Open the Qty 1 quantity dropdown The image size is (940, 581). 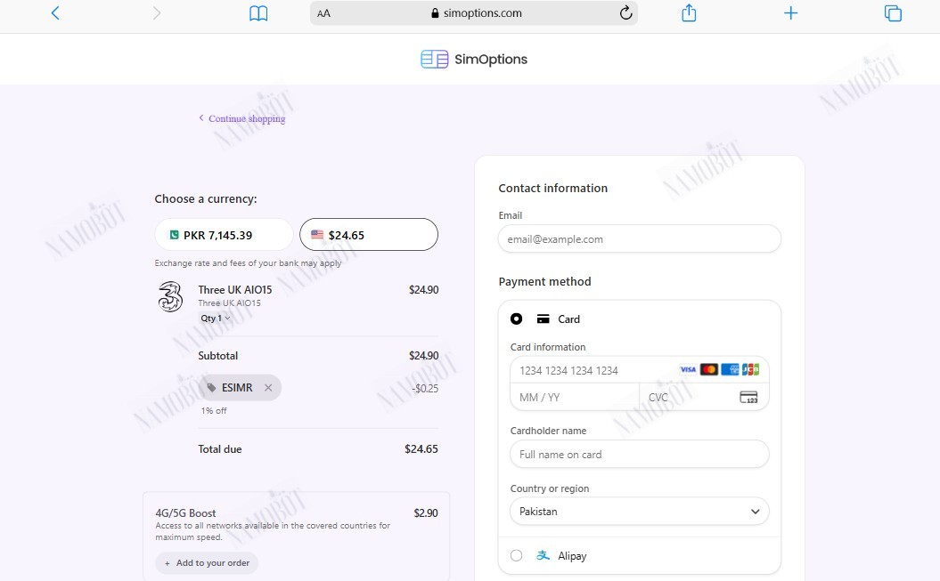[x=216, y=319]
